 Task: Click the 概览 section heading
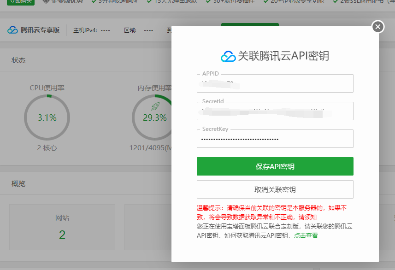18,184
